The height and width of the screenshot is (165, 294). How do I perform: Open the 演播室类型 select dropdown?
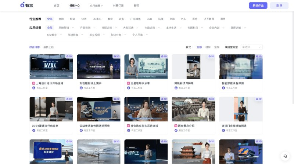(x=252, y=47)
